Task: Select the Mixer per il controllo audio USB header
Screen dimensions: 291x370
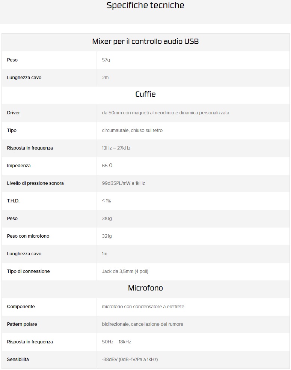Action: coord(145,42)
